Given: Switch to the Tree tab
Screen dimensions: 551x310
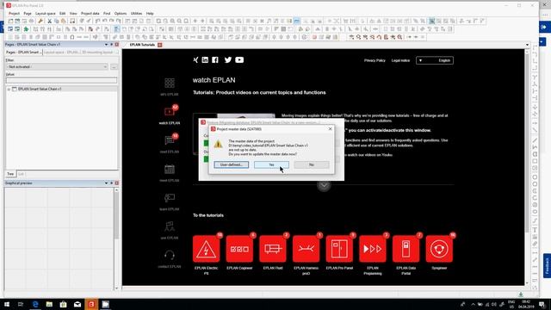Looking at the screenshot, I should [x=10, y=174].
